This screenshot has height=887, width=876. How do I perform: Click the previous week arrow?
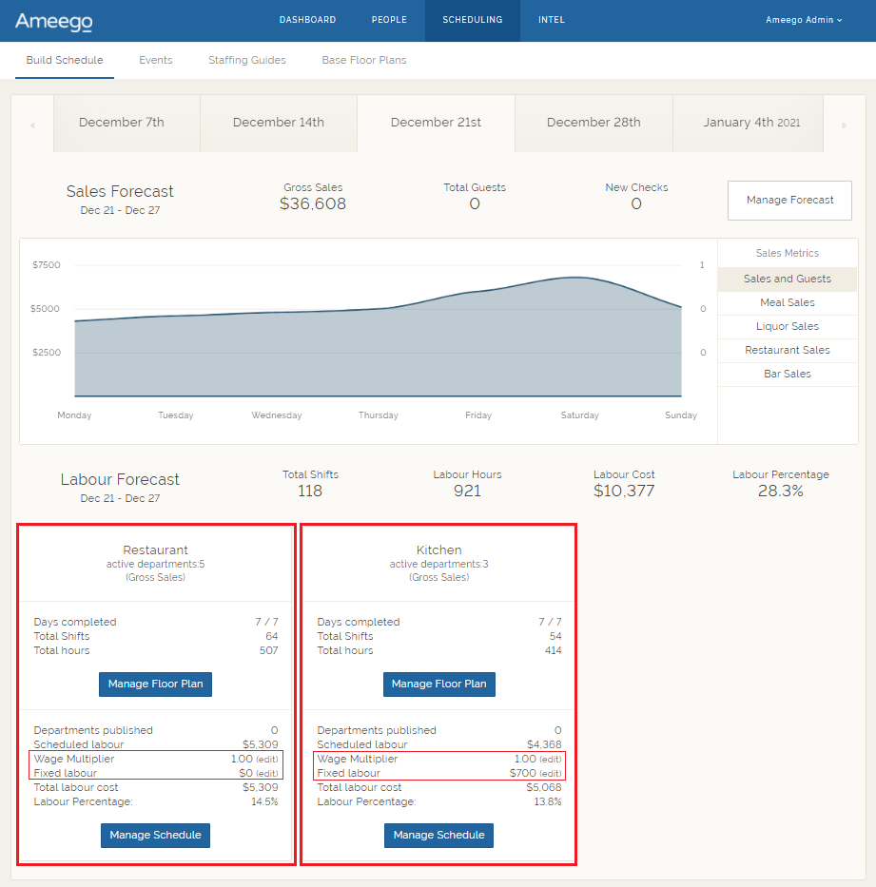[x=33, y=124]
